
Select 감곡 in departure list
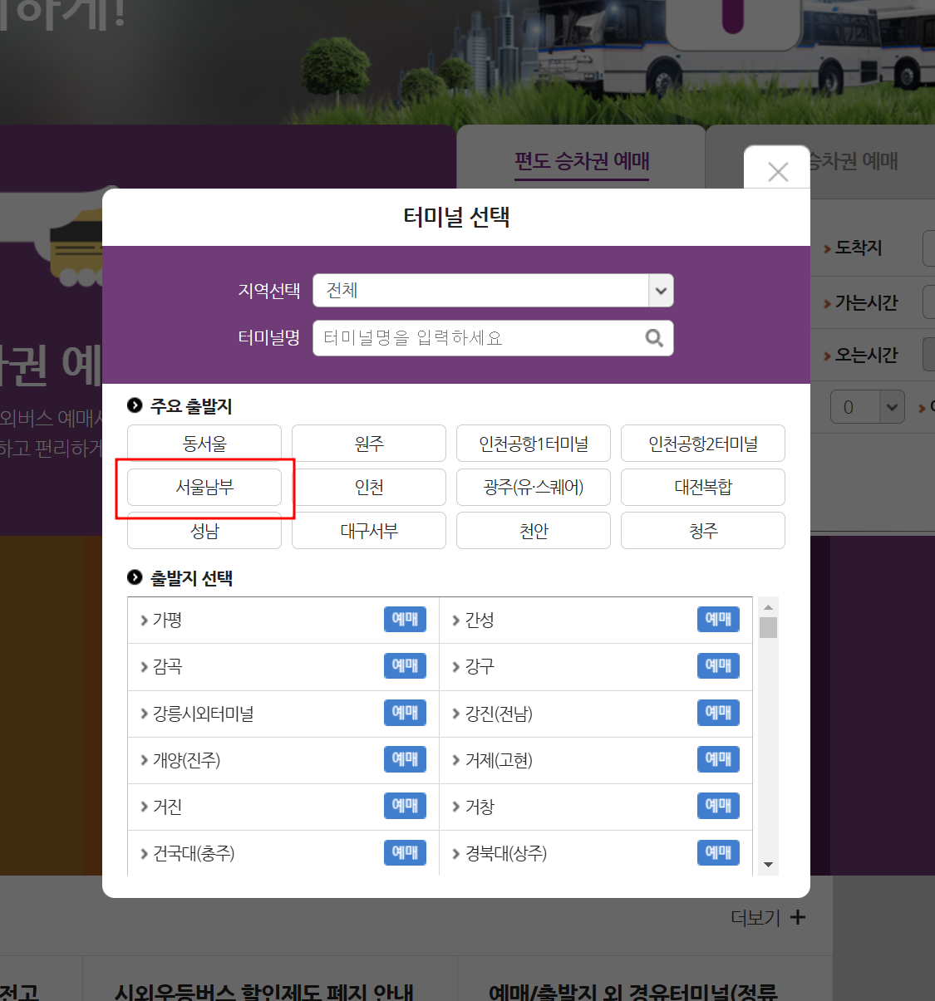pos(167,666)
